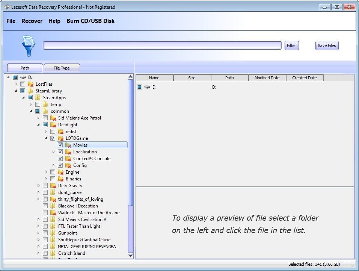Expand the Defy Gravity node

pyautogui.click(x=39, y=185)
